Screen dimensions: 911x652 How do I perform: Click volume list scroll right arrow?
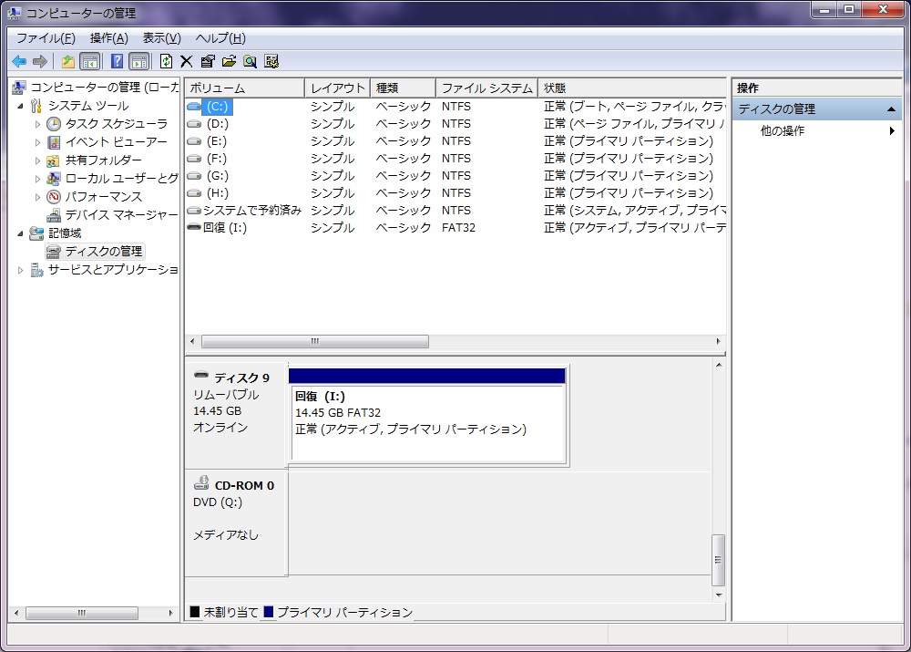(x=718, y=341)
